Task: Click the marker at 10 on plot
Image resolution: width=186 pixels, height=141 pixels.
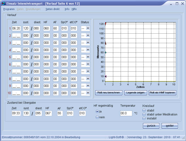Action: click(106, 77)
